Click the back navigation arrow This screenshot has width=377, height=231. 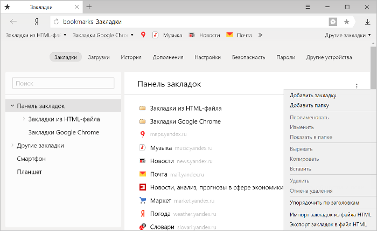coord(13,22)
